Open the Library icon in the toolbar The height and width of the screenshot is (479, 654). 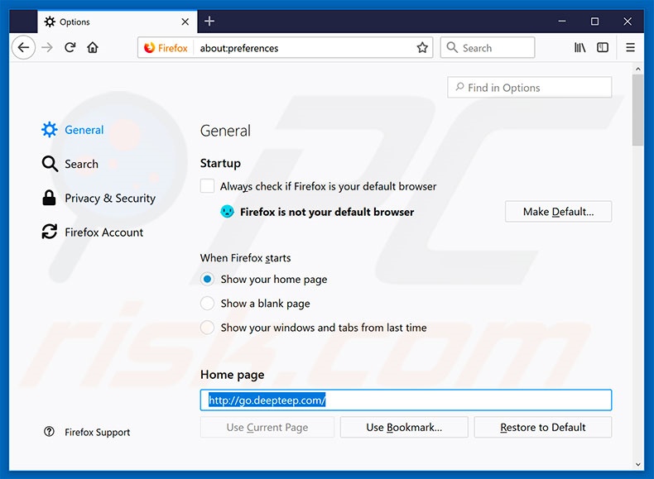(x=579, y=47)
